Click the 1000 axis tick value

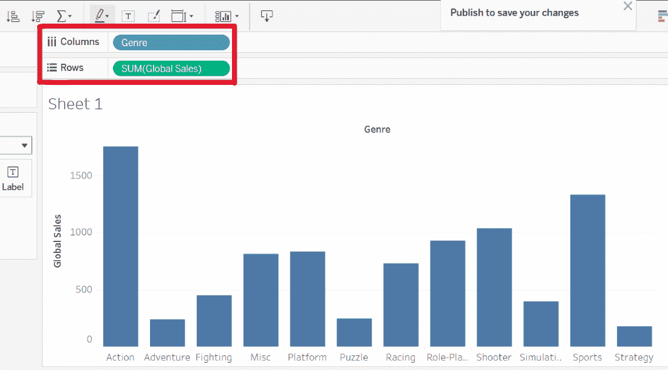coord(81,232)
